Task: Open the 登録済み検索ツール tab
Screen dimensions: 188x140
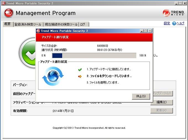Action: [28, 24]
